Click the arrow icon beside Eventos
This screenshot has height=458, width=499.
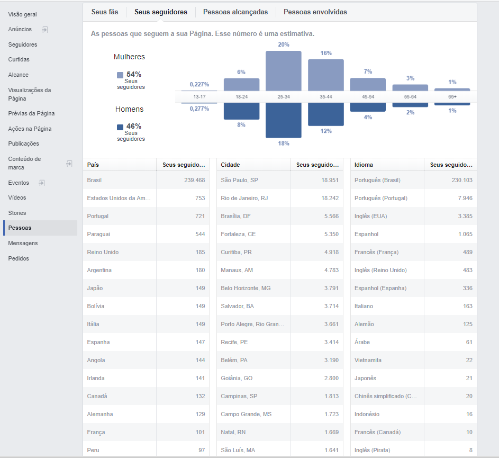(x=42, y=183)
